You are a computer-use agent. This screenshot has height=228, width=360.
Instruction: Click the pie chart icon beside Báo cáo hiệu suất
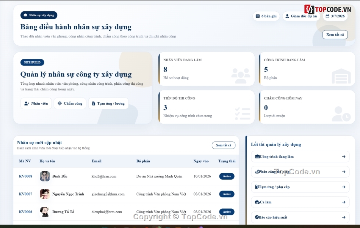coord(257,217)
